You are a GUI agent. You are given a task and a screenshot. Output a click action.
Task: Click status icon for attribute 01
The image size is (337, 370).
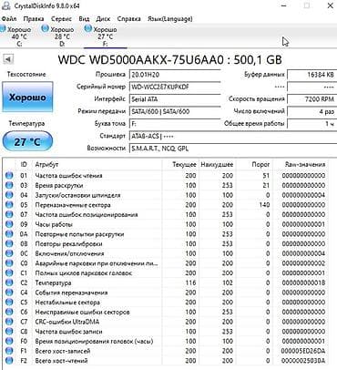coord(9,175)
